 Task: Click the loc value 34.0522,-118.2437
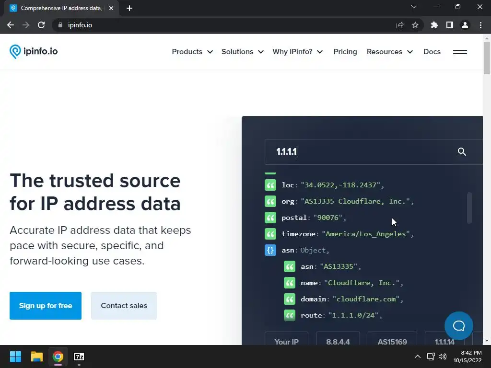click(x=340, y=185)
